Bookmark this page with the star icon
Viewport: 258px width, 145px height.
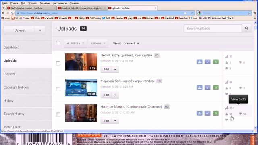click(185, 13)
